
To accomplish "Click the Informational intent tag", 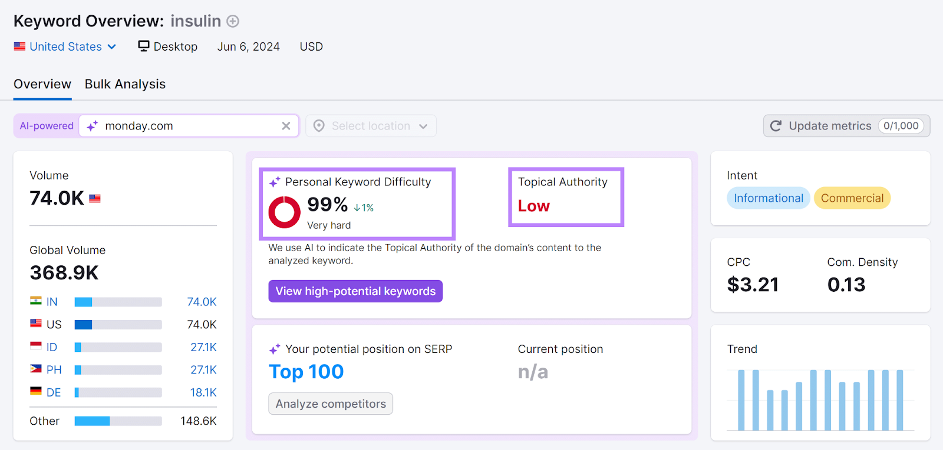I will point(769,198).
